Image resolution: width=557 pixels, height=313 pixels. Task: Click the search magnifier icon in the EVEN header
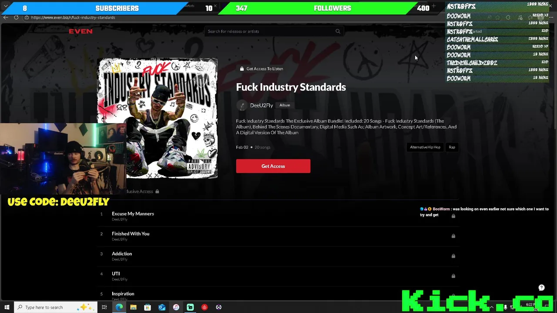pos(338,31)
